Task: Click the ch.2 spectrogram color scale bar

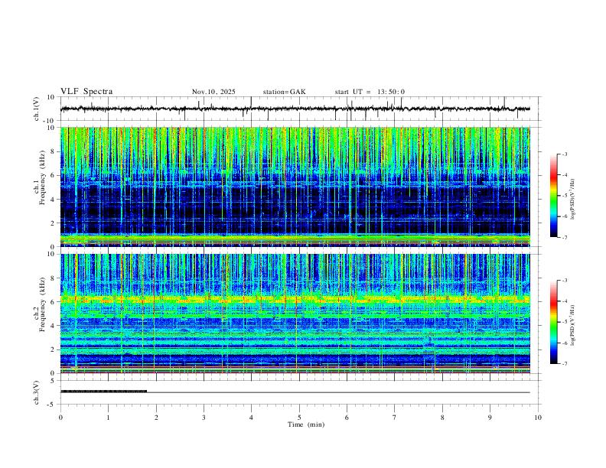Action: point(554,322)
